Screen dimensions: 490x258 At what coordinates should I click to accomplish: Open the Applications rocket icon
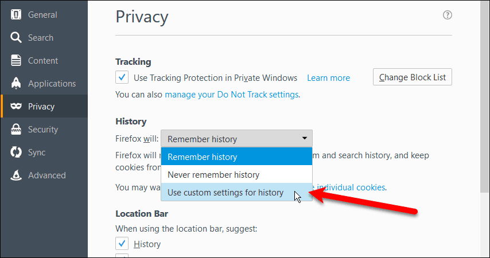coord(16,83)
